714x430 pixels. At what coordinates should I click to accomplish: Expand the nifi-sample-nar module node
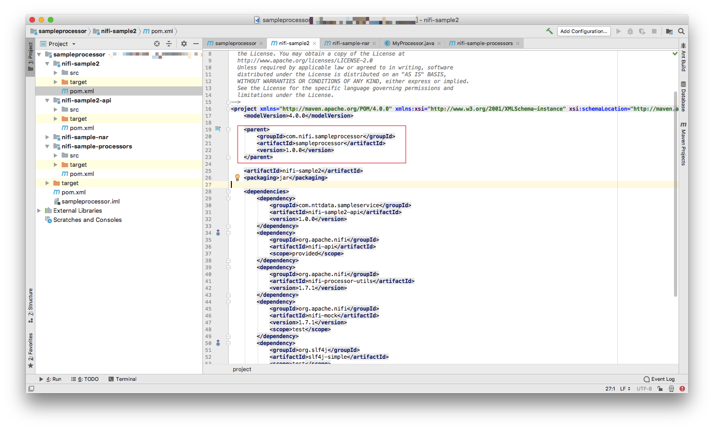pos(47,137)
